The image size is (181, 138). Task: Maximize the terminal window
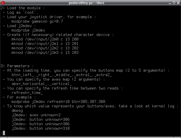174,3
